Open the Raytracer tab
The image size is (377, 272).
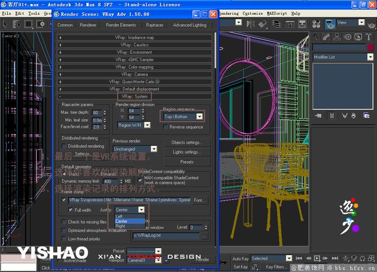coord(154,25)
